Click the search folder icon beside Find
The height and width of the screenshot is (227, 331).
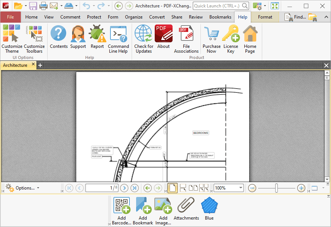pyautogui.click(x=313, y=17)
